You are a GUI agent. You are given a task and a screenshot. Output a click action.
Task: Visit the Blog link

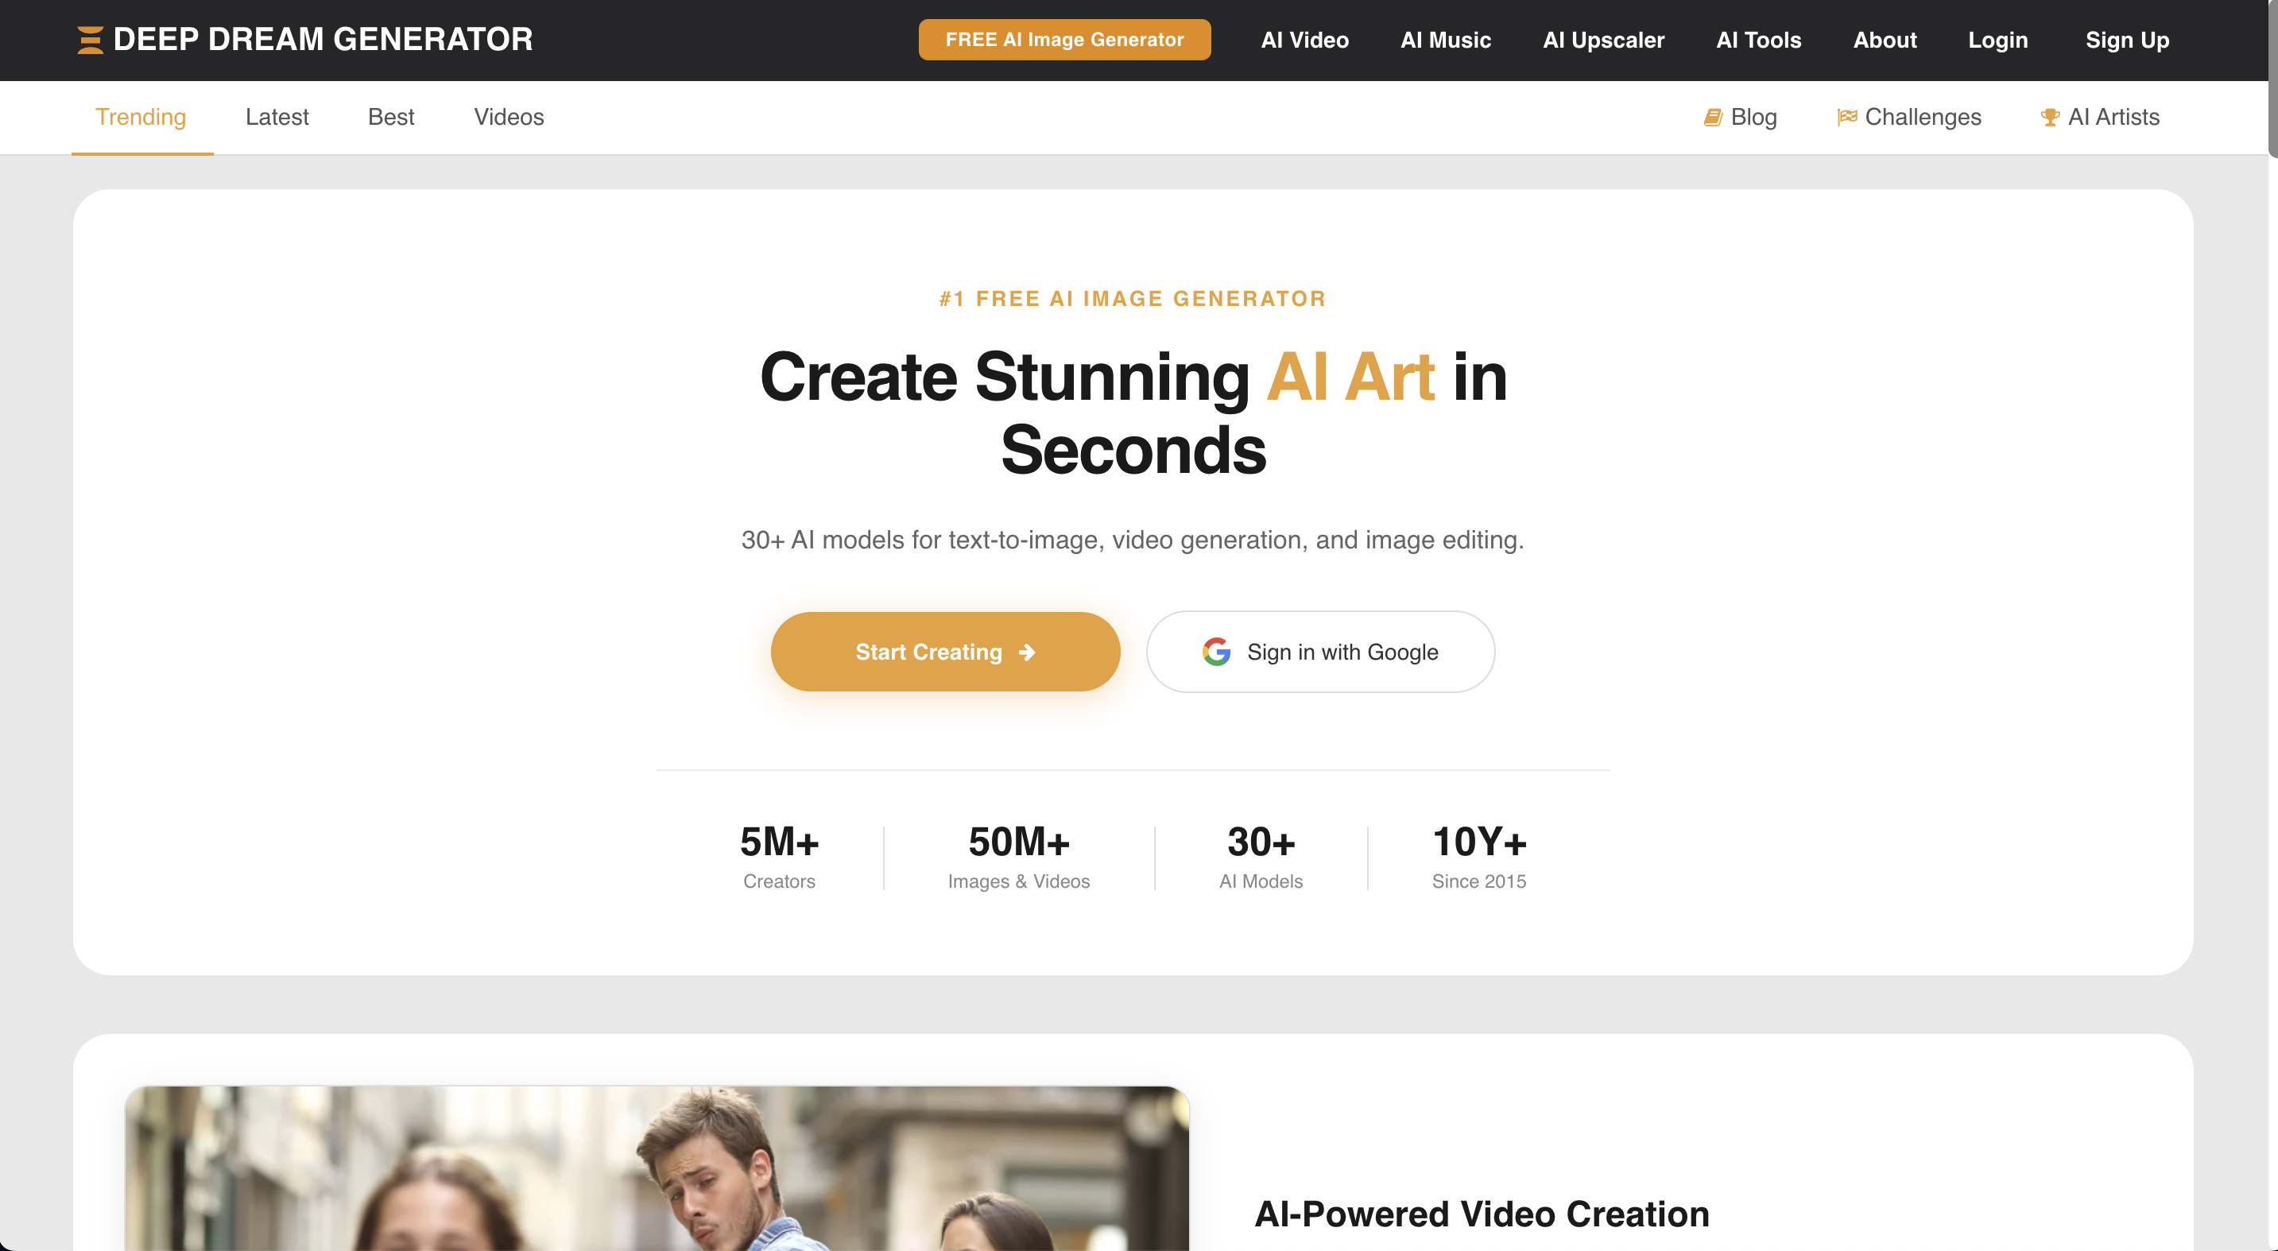[1741, 117]
